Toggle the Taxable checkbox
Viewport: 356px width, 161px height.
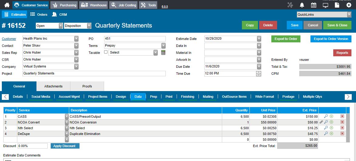click(106, 52)
